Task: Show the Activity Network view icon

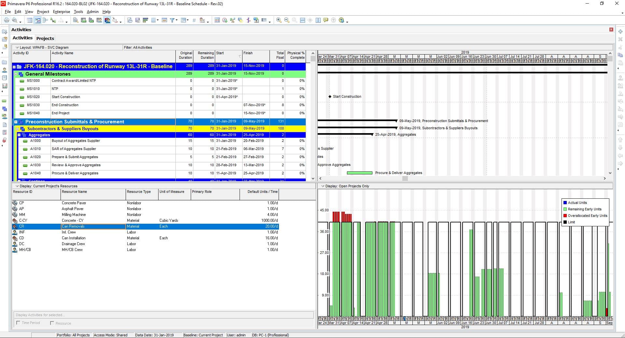Action: (x=45, y=20)
